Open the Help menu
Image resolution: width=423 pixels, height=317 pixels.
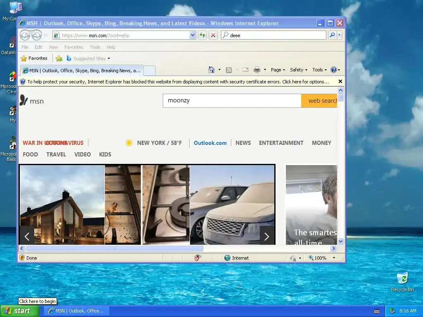(111, 47)
